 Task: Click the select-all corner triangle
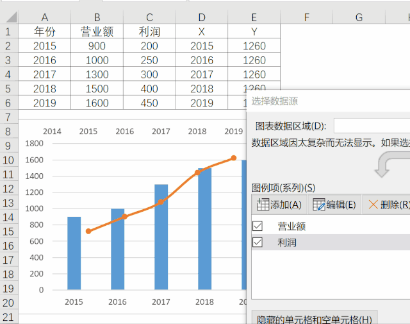(12, 17)
